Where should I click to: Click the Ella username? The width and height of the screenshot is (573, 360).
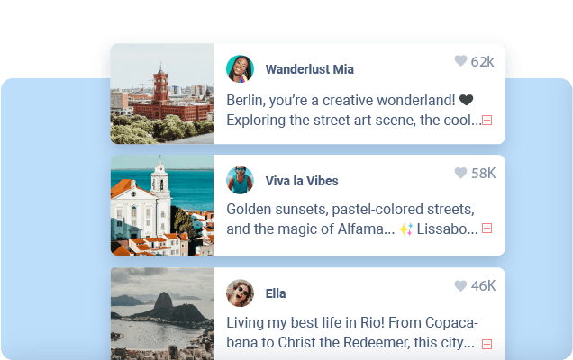point(276,293)
